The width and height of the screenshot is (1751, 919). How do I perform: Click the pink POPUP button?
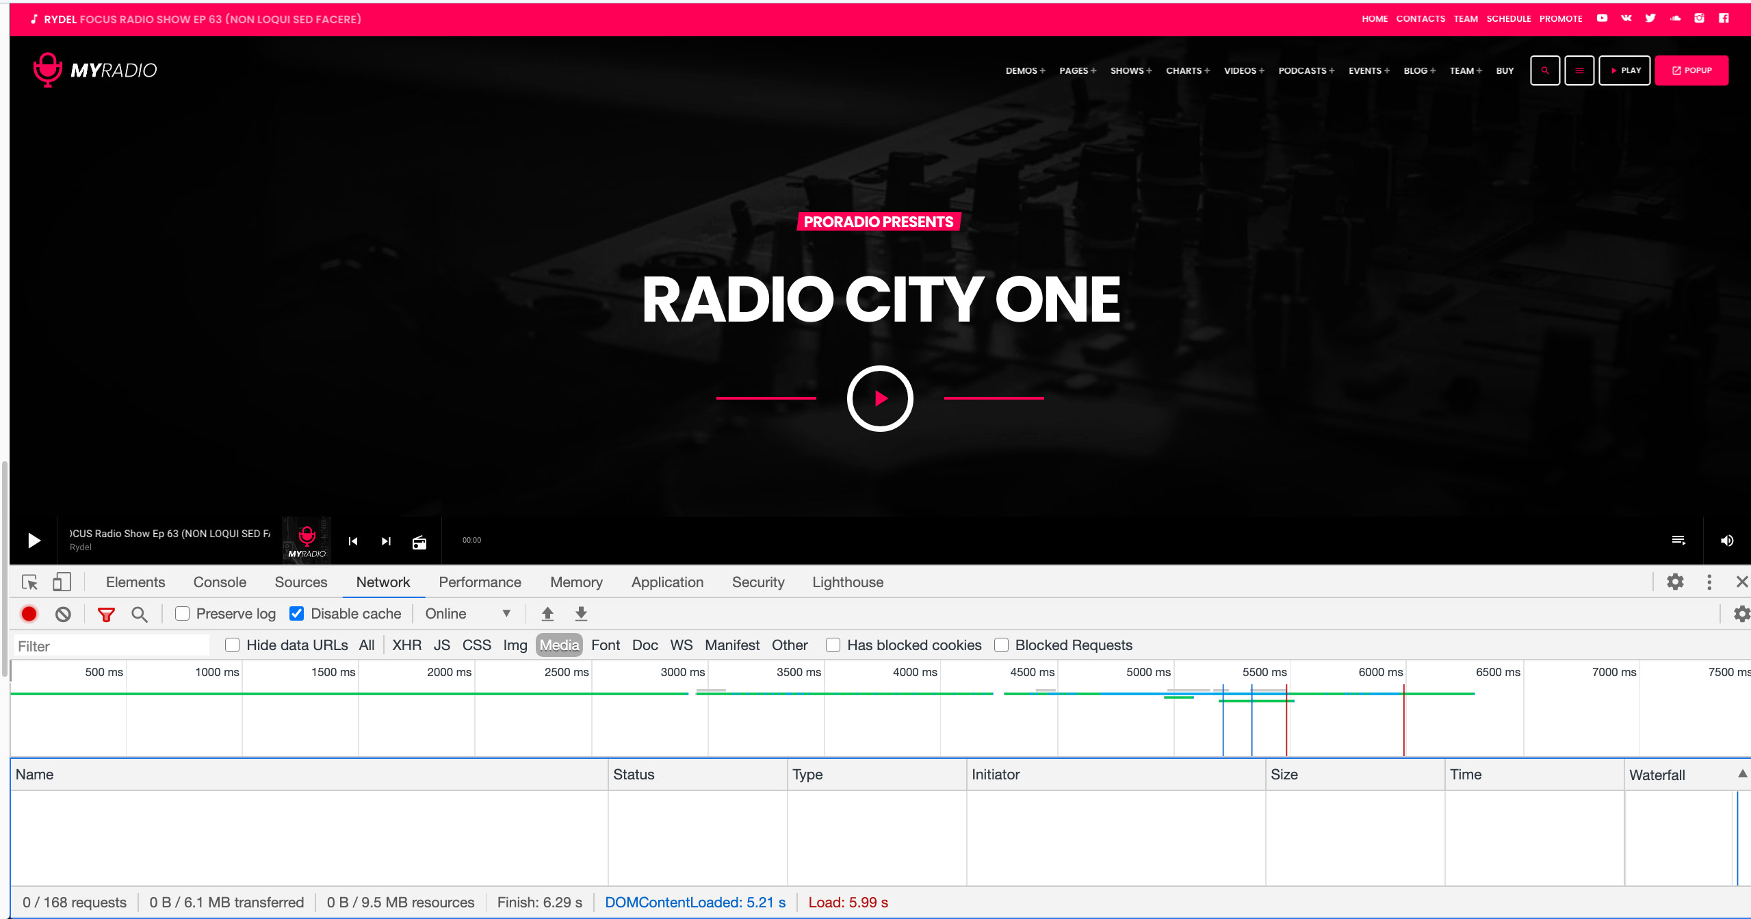pos(1691,70)
